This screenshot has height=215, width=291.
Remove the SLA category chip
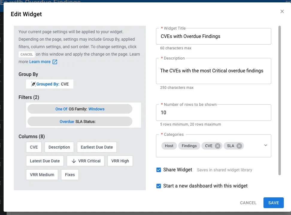(x=239, y=146)
